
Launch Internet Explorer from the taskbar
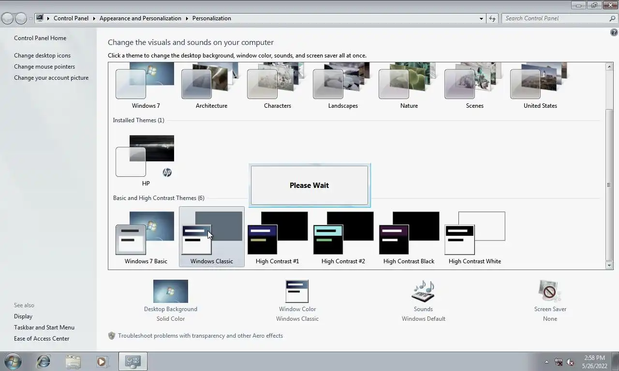(x=44, y=361)
